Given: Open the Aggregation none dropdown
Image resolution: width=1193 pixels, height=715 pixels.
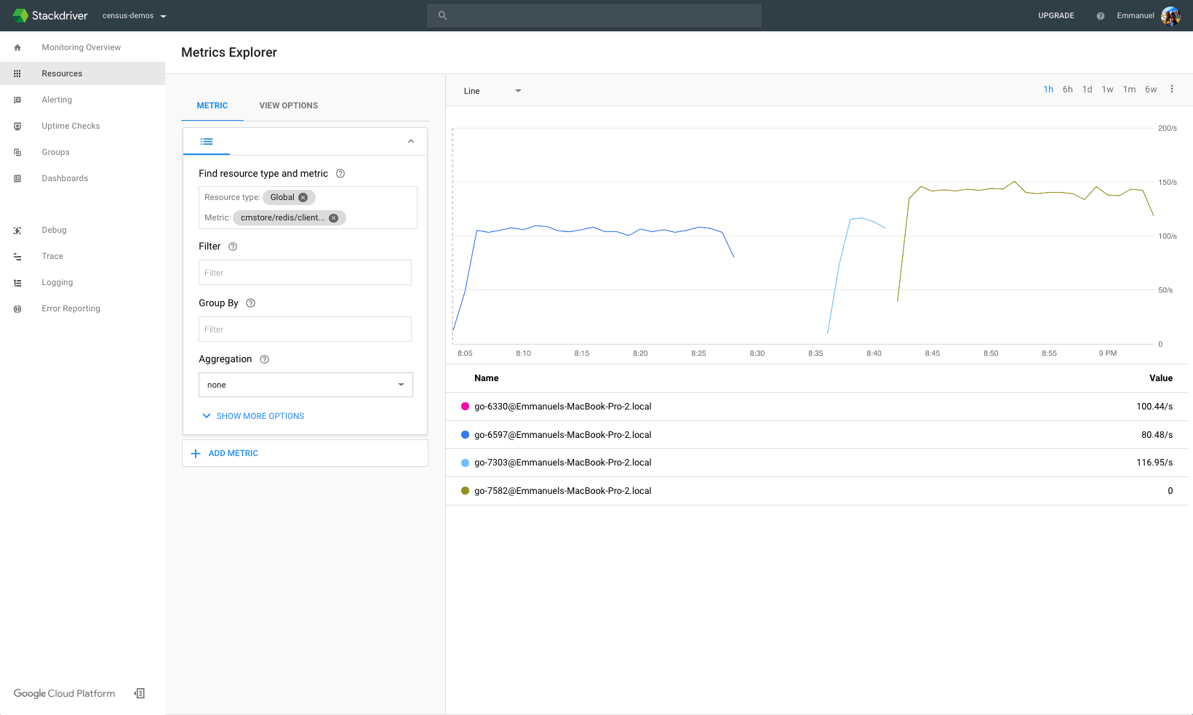Looking at the screenshot, I should click(x=306, y=385).
